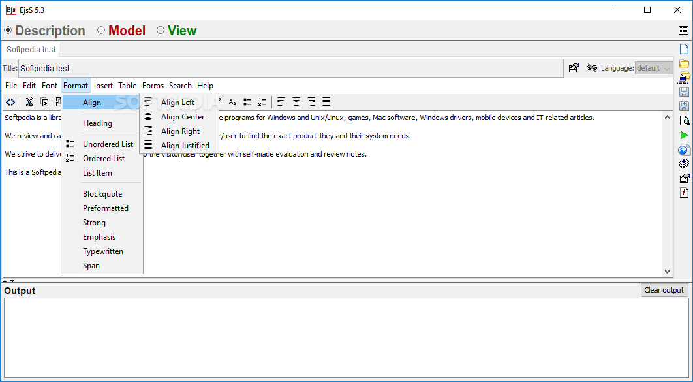This screenshot has width=693, height=382.
Task: Select Span in Format menu
Action: [x=102, y=266]
